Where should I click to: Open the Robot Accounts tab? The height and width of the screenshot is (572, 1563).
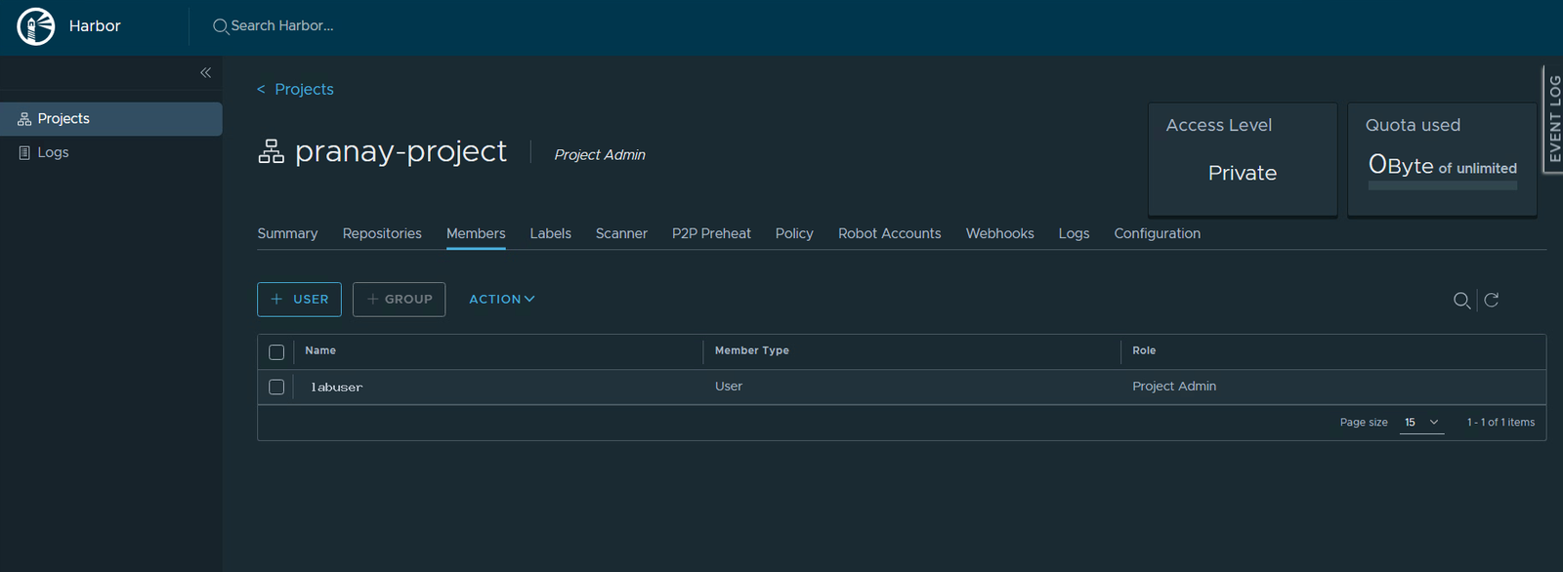(889, 233)
